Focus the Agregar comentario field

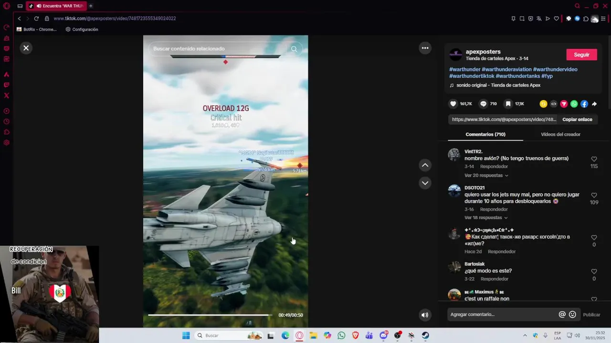pos(503,314)
